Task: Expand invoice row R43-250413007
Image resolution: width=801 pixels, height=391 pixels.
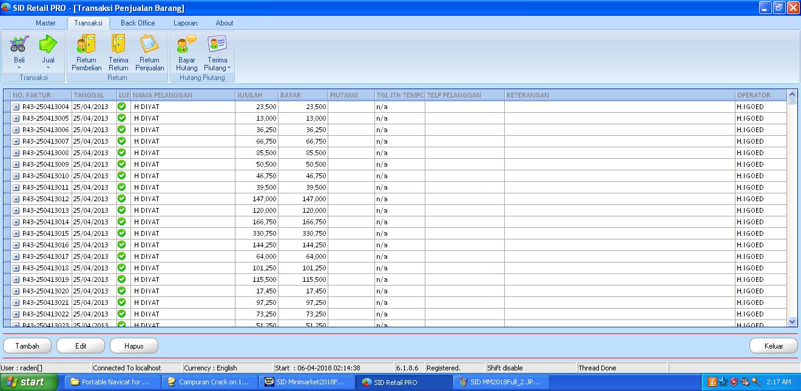Action: click(x=16, y=141)
